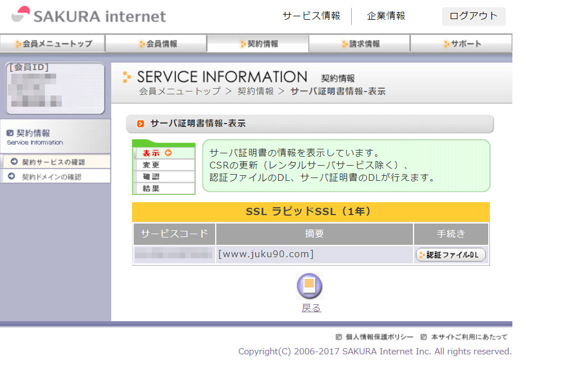Switch to the 契約情報 tab

257,43
